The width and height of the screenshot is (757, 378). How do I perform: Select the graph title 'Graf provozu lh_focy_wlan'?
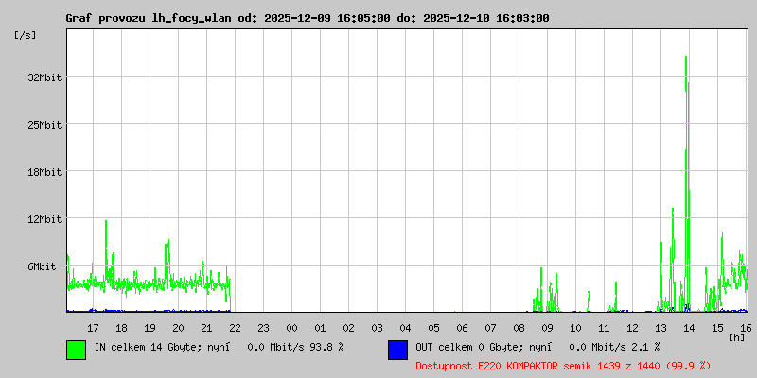[x=150, y=18]
